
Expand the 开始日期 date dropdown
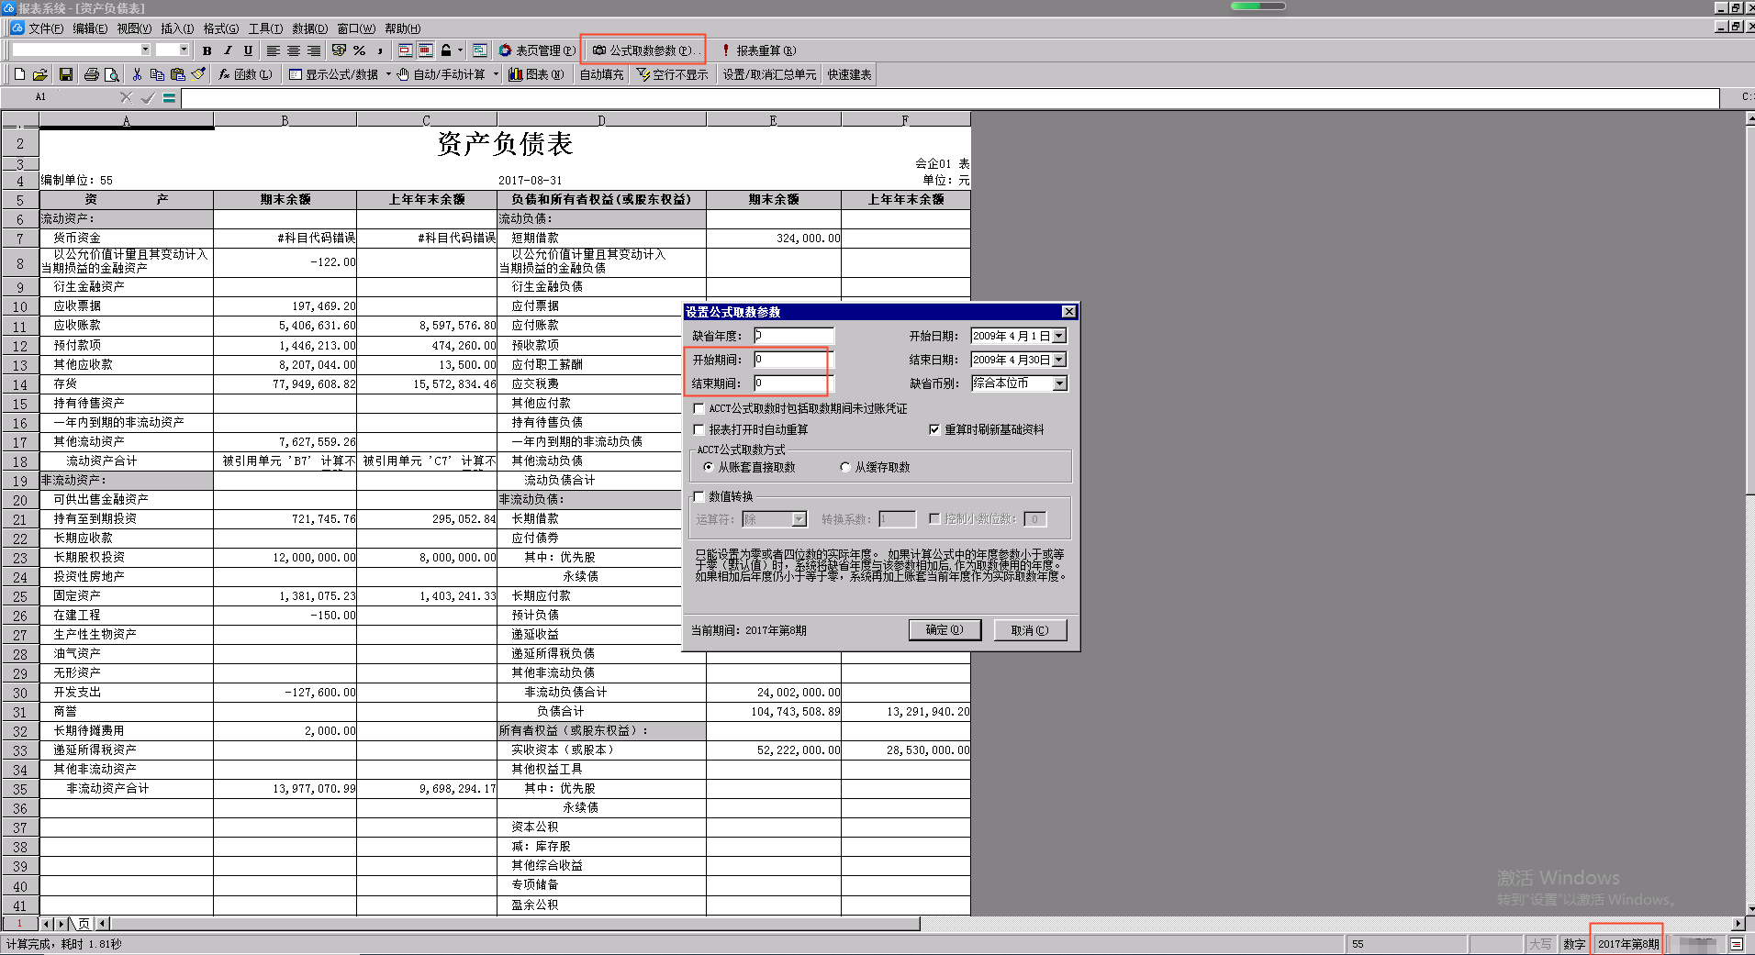click(x=1059, y=337)
